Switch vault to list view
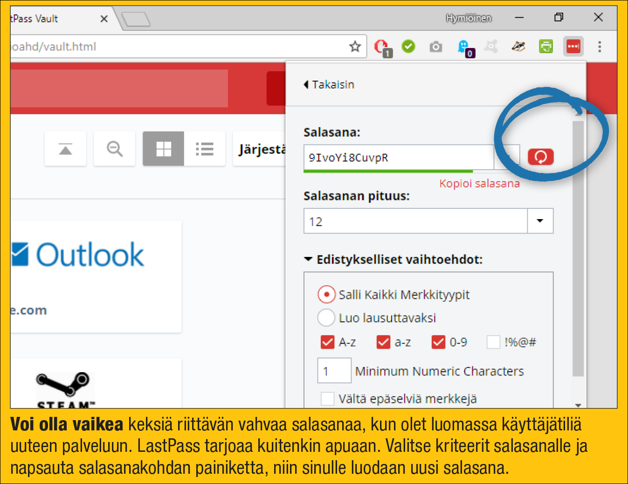The width and height of the screenshot is (628, 484). click(205, 149)
